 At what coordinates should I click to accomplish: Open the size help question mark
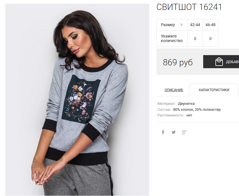coord(181,25)
